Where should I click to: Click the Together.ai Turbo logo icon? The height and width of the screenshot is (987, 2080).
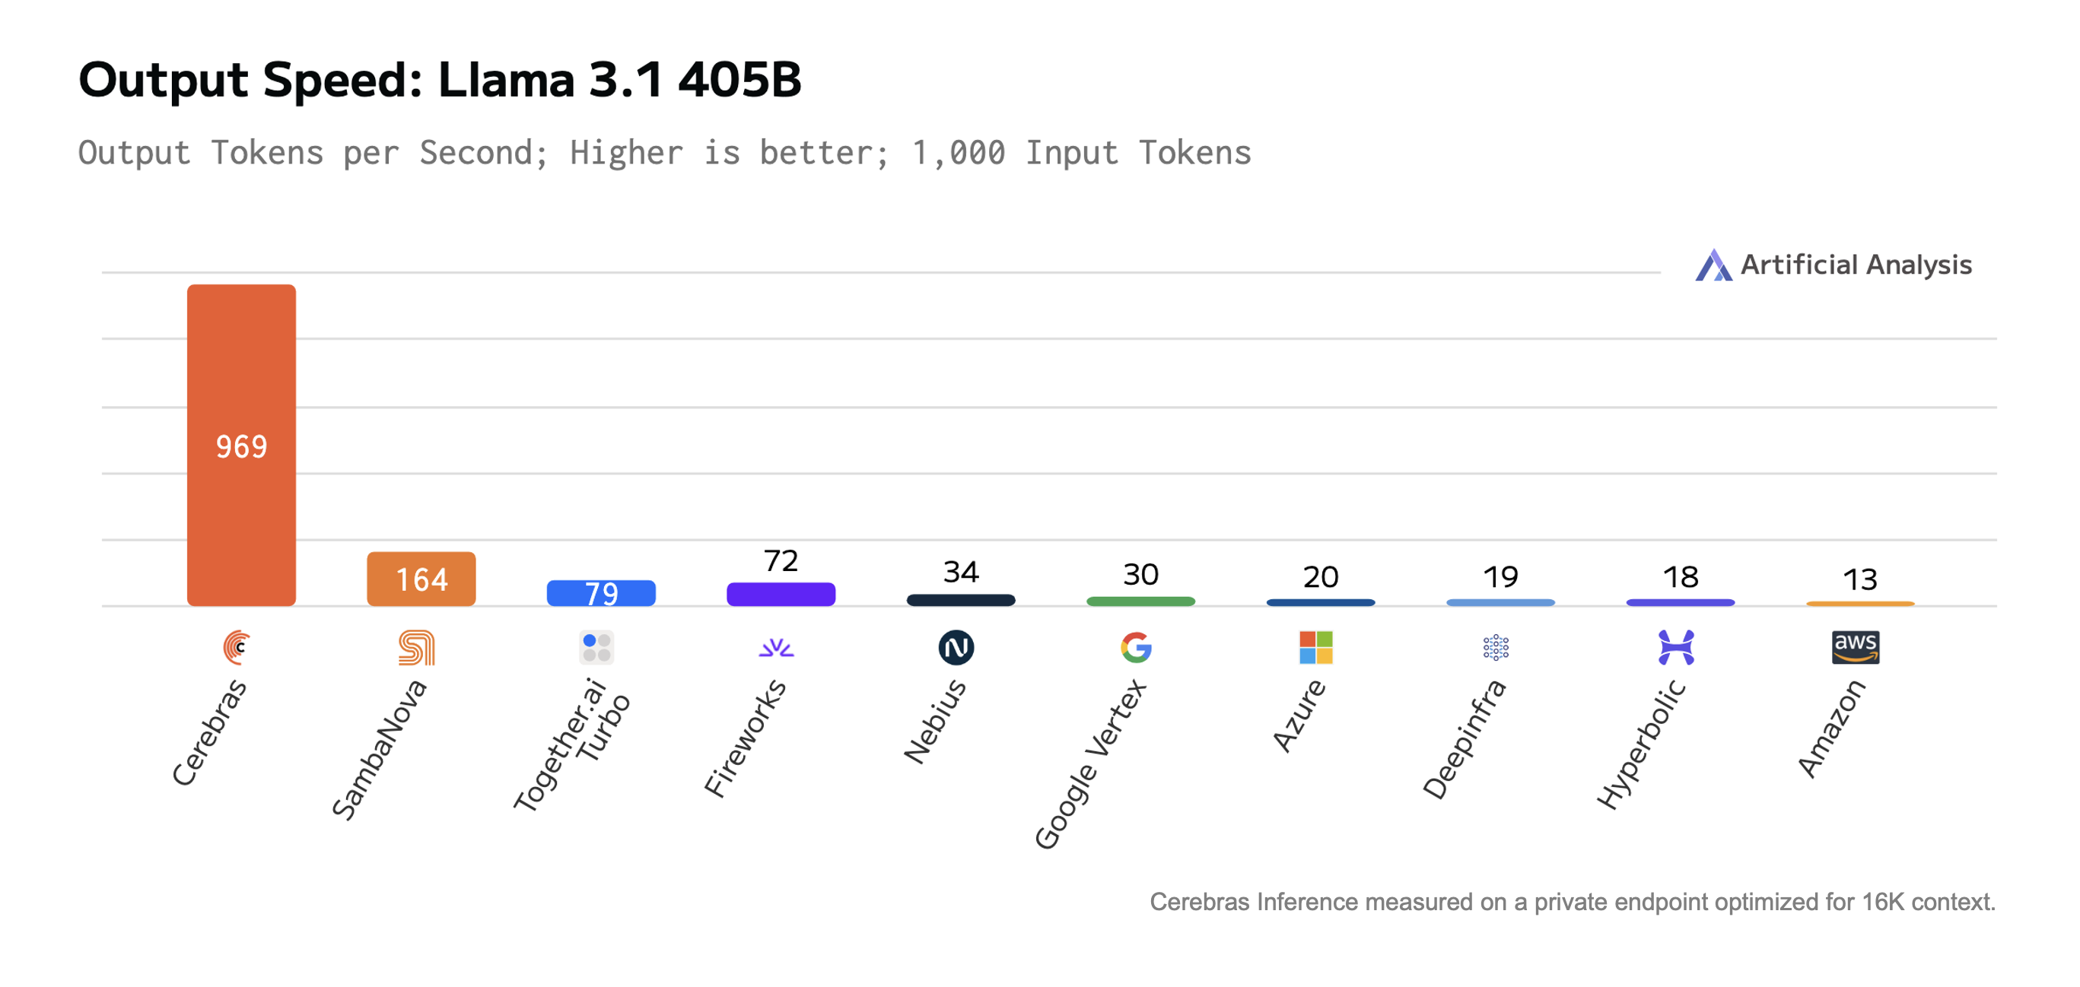(596, 647)
